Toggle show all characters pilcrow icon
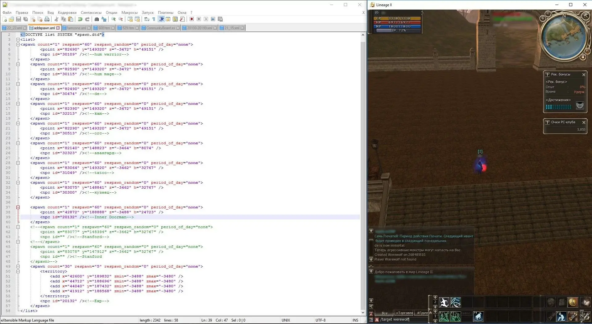Image resolution: width=592 pixels, height=324 pixels. pyautogui.click(x=154, y=19)
